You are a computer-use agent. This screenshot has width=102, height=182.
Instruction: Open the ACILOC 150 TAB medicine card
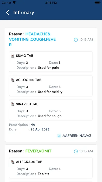[51, 86]
